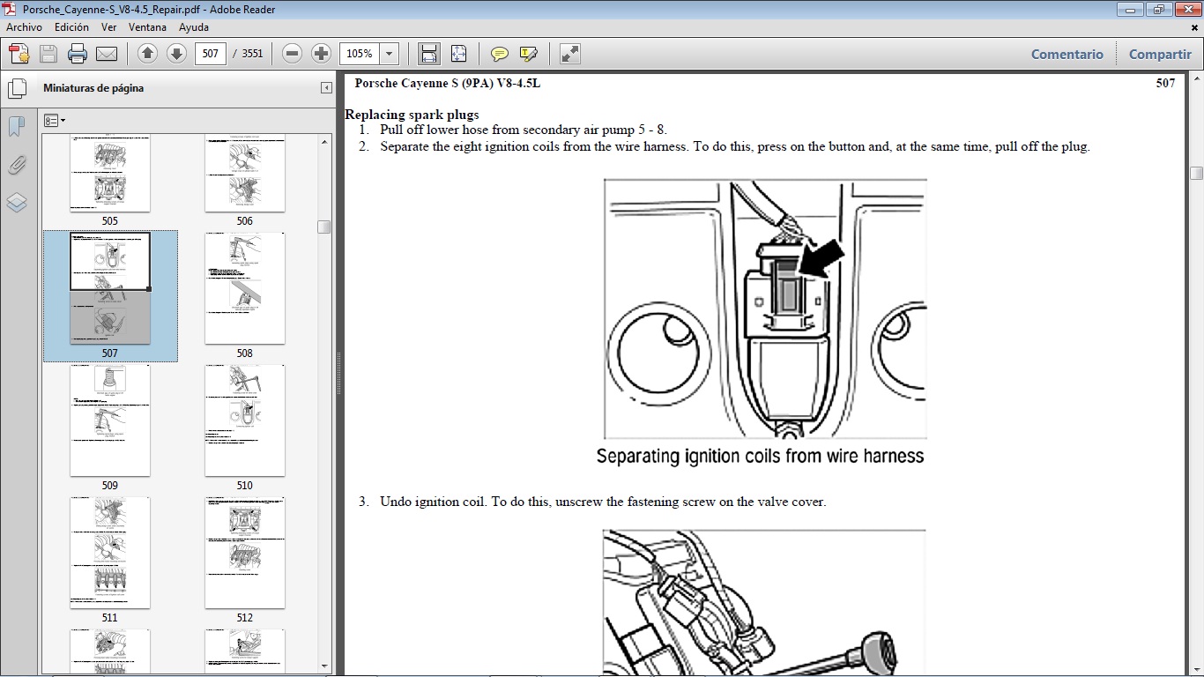The height and width of the screenshot is (677, 1204).
Task: Open the thumbnails options dropdown
Action: 55,120
